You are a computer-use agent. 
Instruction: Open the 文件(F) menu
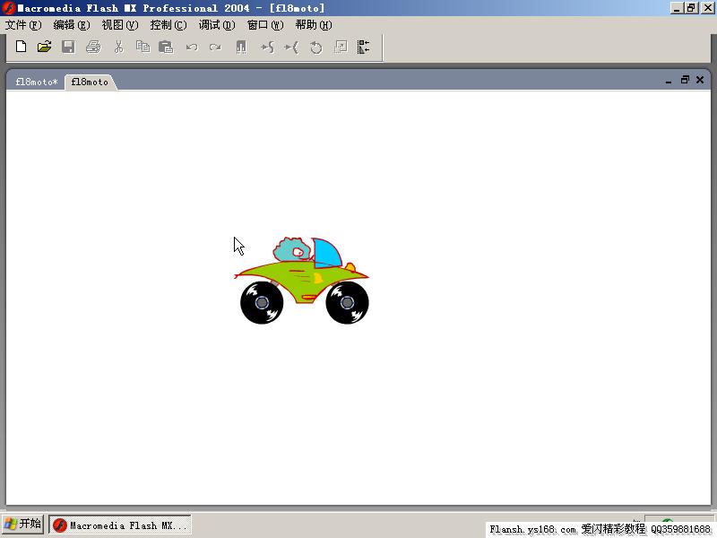tap(23, 25)
